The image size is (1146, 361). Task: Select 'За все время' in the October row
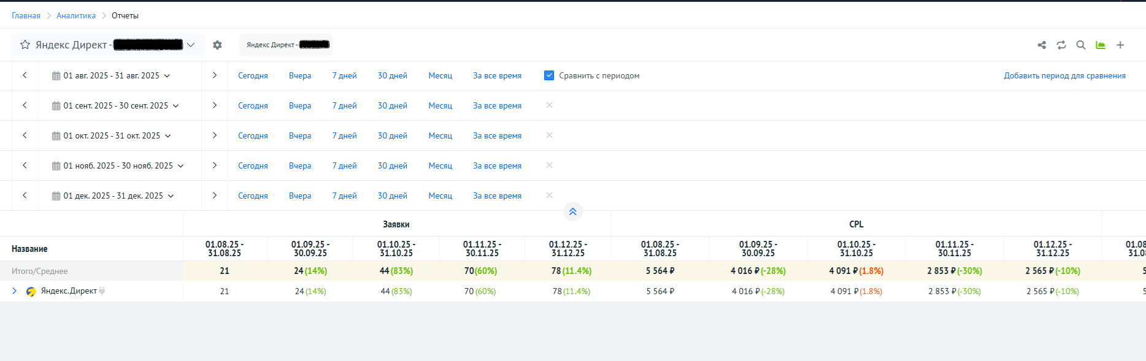click(497, 135)
